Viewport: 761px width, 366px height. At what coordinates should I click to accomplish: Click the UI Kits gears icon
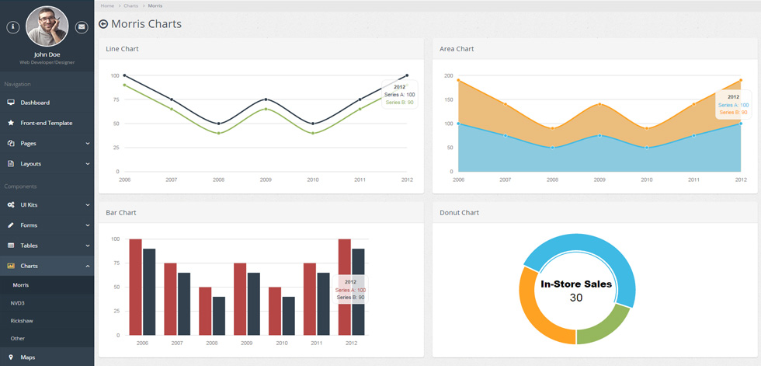(11, 205)
